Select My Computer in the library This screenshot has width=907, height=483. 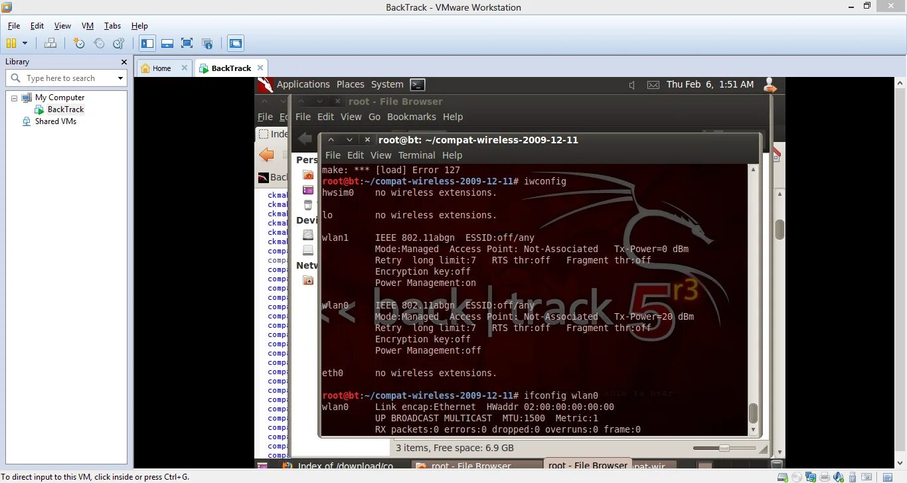[x=60, y=98]
